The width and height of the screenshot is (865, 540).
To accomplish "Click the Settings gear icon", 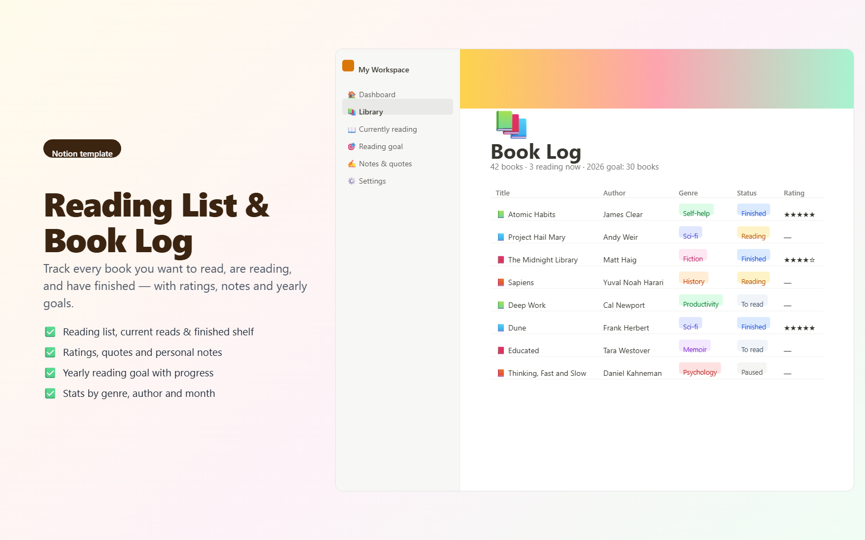I will point(351,181).
